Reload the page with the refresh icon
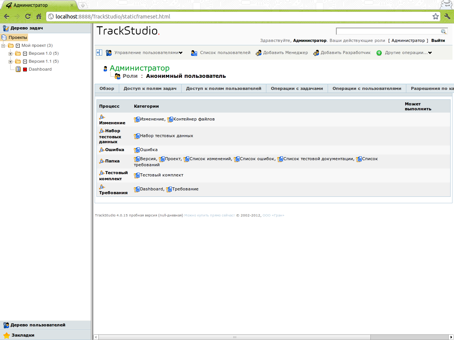Screen dimensions: 454x340 tap(28, 17)
